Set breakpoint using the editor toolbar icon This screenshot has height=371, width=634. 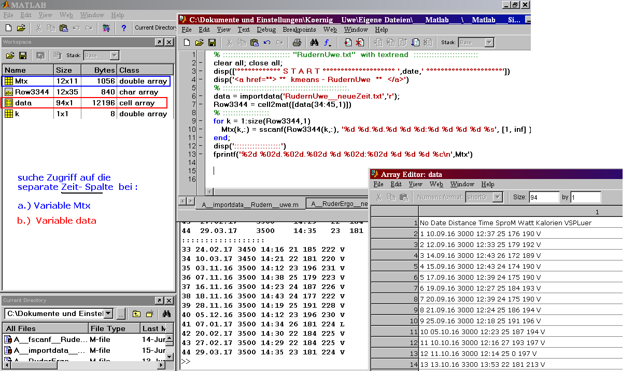pos(348,43)
